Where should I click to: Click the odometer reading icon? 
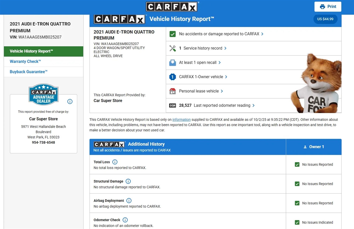[173, 106]
